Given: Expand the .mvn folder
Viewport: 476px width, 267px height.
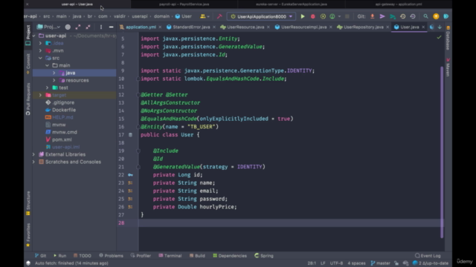Looking at the screenshot, I should pyautogui.click(x=40, y=50).
